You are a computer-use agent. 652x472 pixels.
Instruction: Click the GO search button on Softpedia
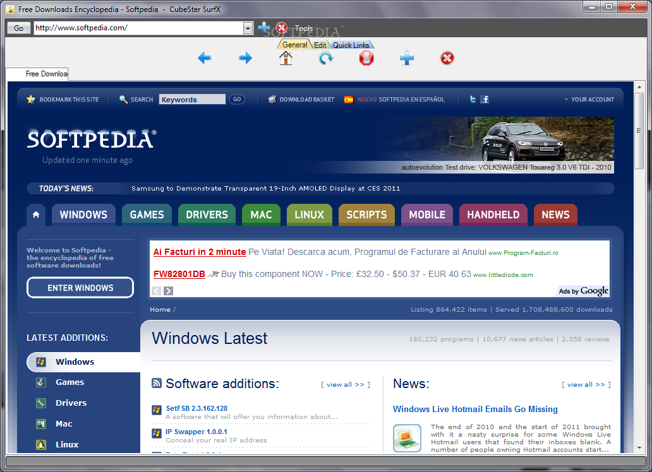tap(237, 99)
